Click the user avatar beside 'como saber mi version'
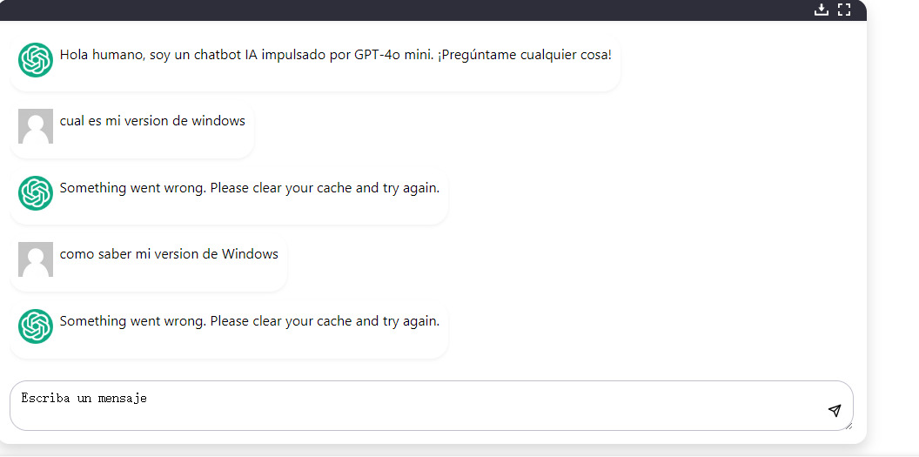Image resolution: width=919 pixels, height=457 pixels. click(x=36, y=259)
